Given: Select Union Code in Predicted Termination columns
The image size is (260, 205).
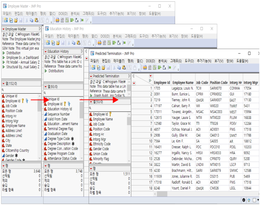Looking at the screenshot, I should [x=100, y=154].
